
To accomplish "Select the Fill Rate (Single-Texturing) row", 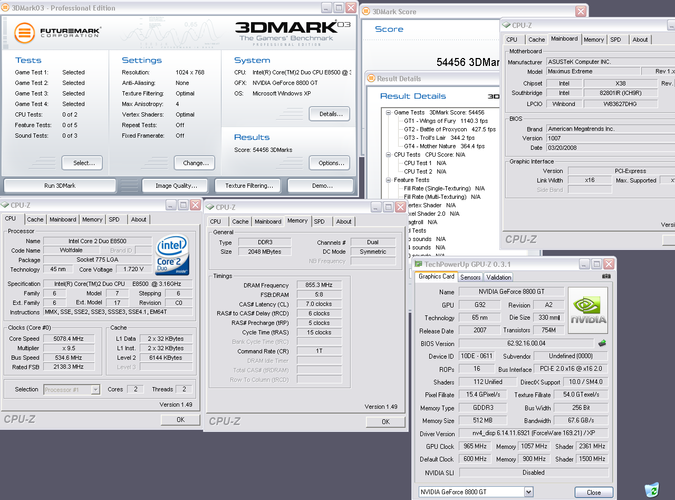I will coord(444,188).
